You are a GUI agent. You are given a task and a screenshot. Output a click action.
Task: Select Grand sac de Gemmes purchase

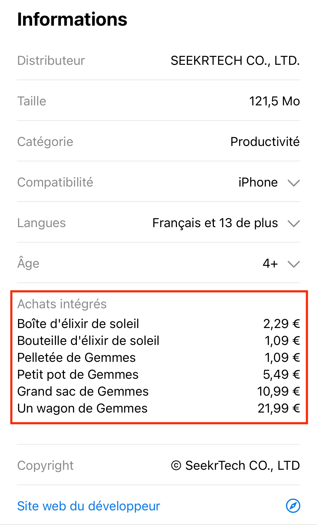click(83, 391)
